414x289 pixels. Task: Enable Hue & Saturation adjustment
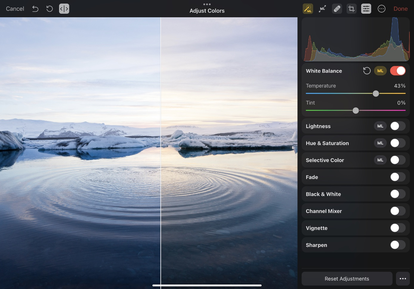tap(398, 143)
